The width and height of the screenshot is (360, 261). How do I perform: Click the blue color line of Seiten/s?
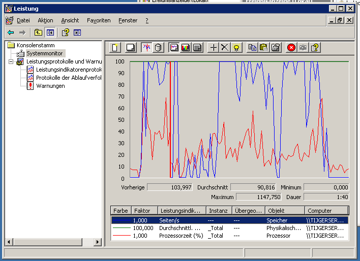click(x=122, y=220)
